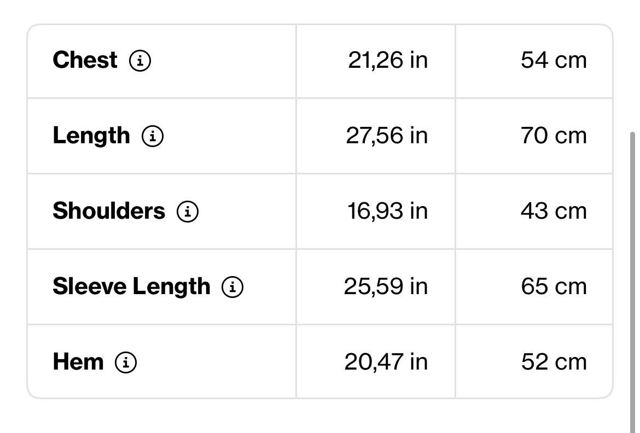This screenshot has height=433, width=640.
Task: Tap the info icon beside Length
Action: coord(153,136)
